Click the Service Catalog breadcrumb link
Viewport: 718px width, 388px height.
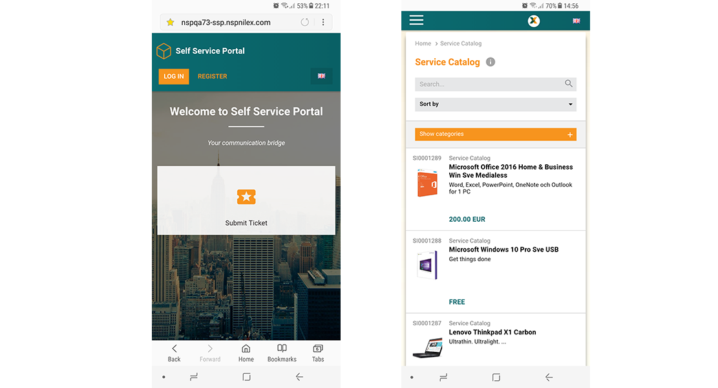(x=461, y=43)
